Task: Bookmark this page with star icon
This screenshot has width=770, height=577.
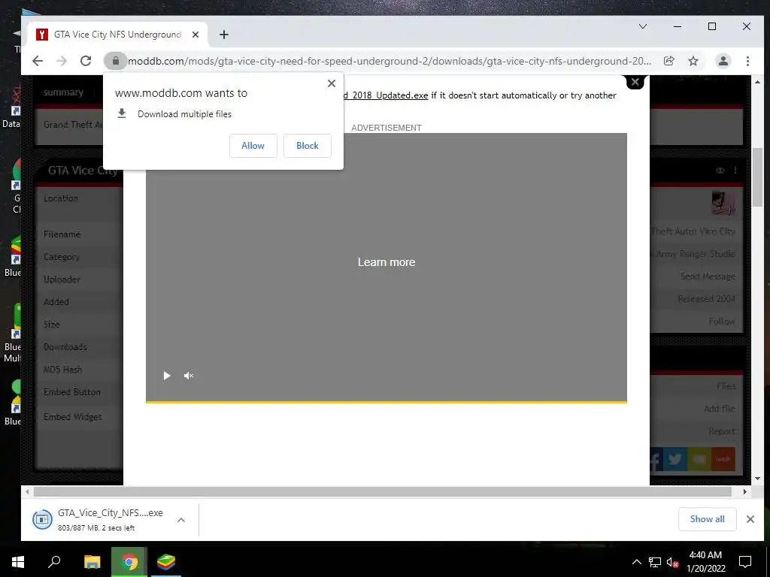Action: point(693,61)
